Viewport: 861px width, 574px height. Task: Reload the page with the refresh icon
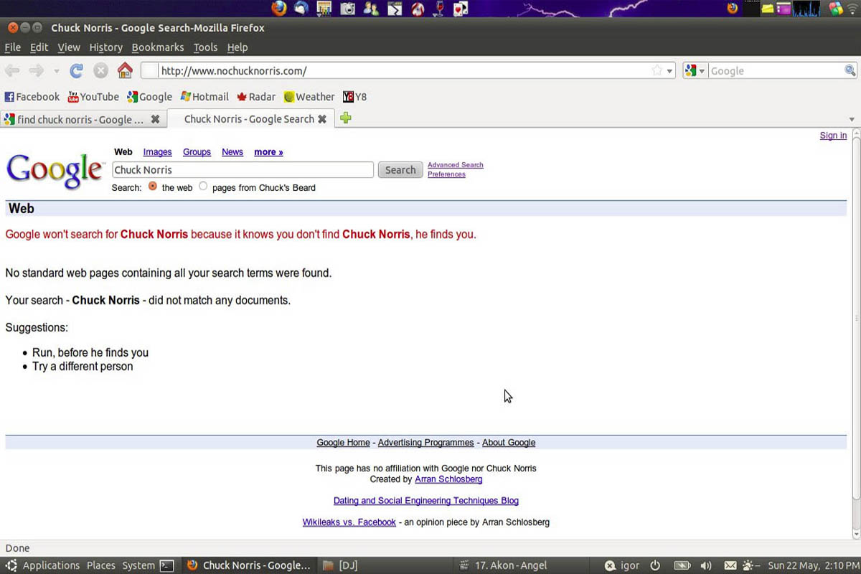click(77, 70)
